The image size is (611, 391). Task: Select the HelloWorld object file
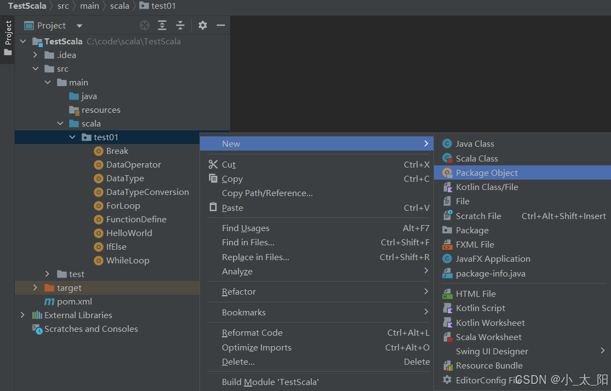coord(129,233)
